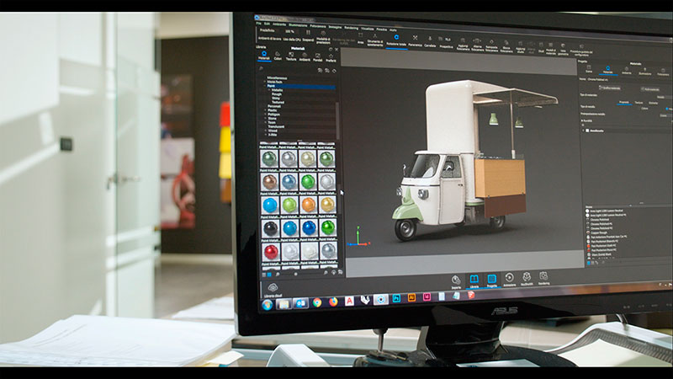Viewport: 673px width, 379px height.
Task: Choose the Carrello dolly tool
Action: pos(430,40)
